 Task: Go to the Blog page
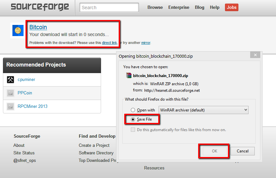coord(199,7)
